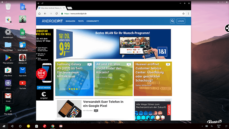Click taskbar home circle button

[x=20, y=126]
